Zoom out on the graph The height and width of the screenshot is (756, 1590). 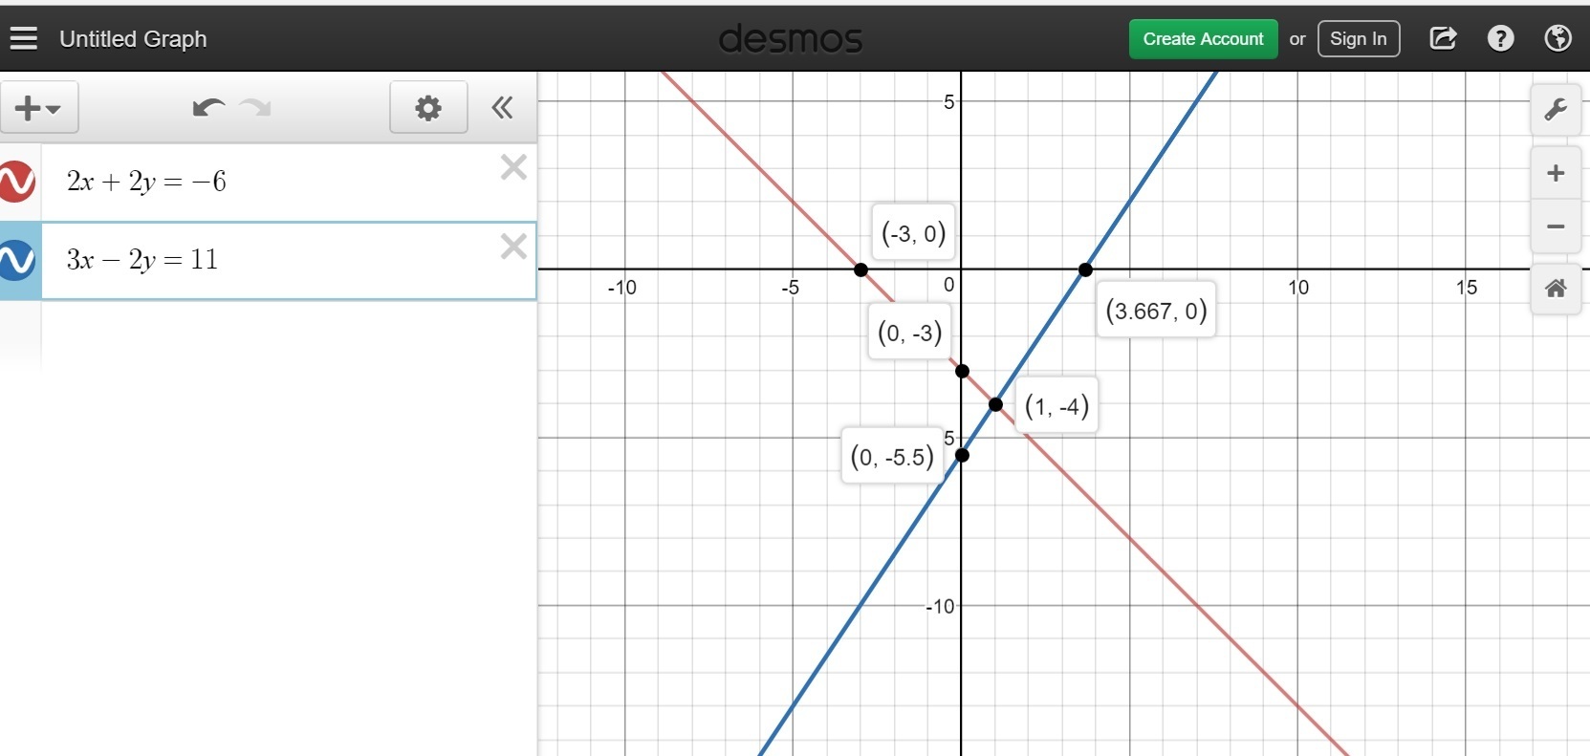tap(1556, 227)
